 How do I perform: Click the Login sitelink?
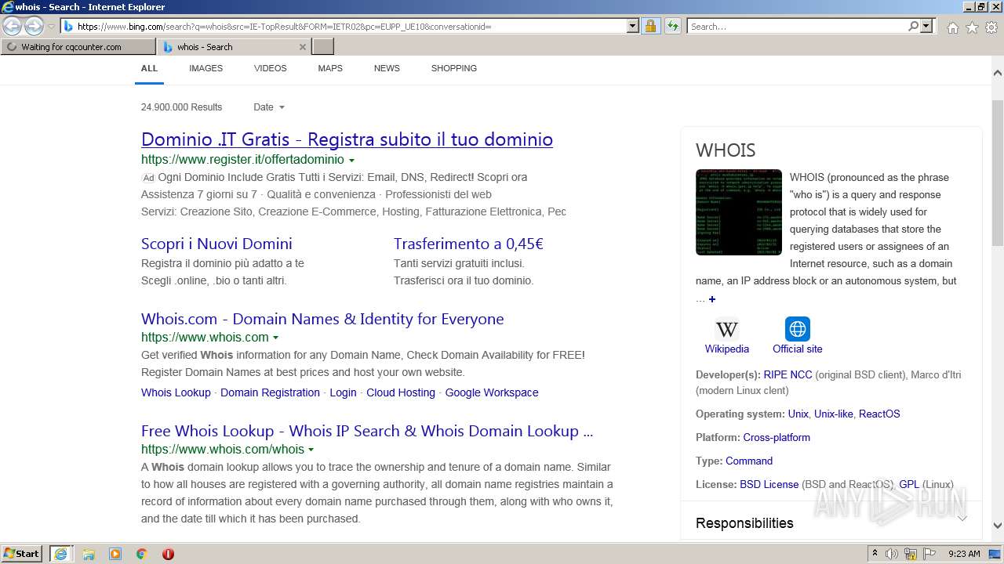tap(343, 392)
